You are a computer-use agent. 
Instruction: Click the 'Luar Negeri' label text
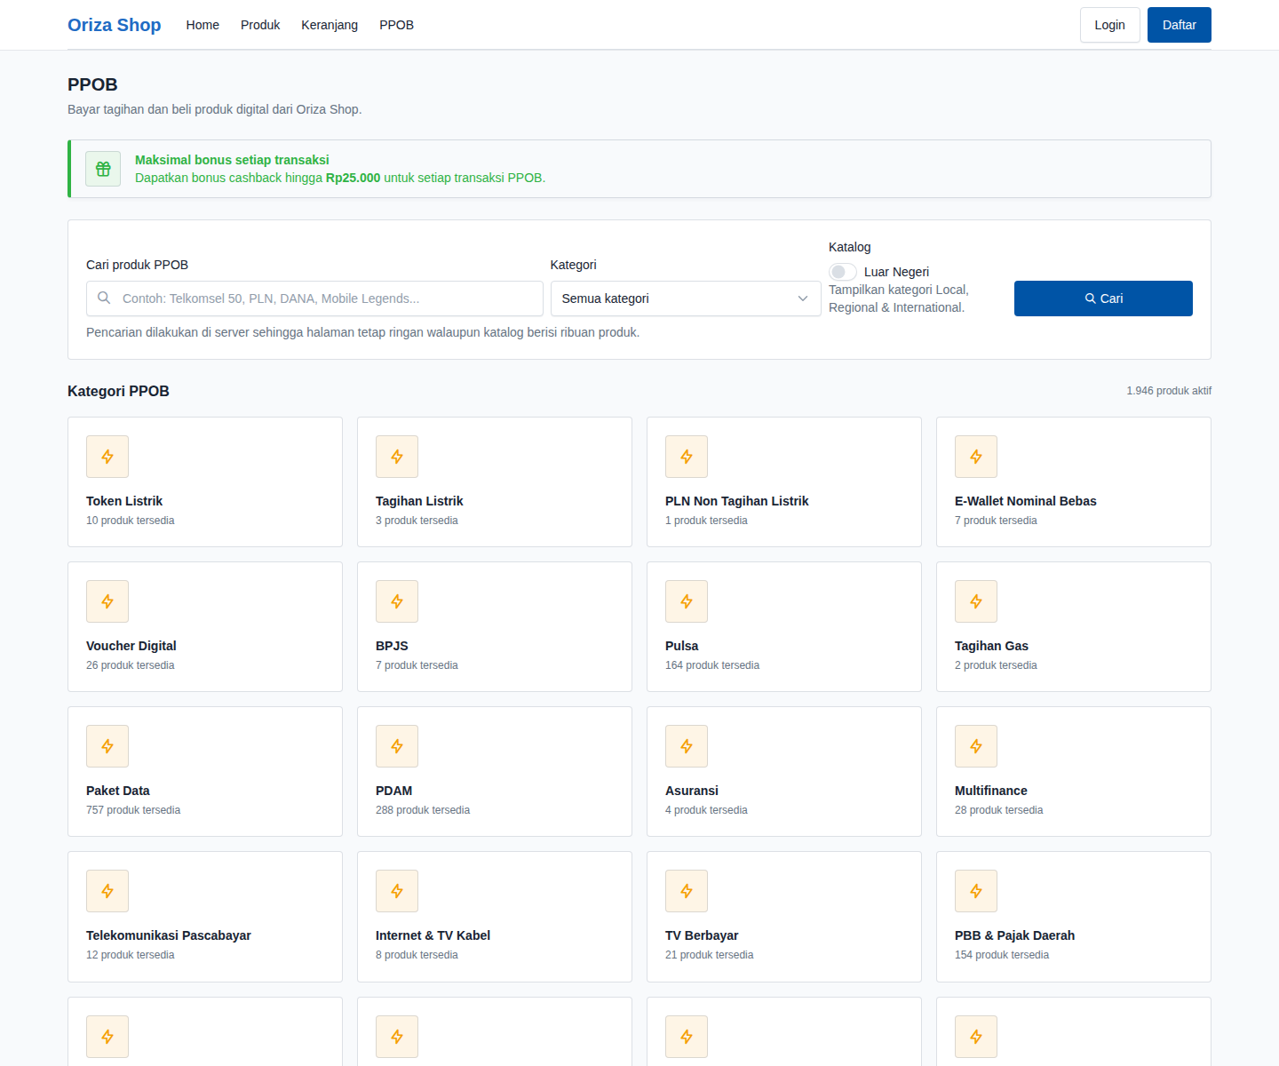coord(896,272)
